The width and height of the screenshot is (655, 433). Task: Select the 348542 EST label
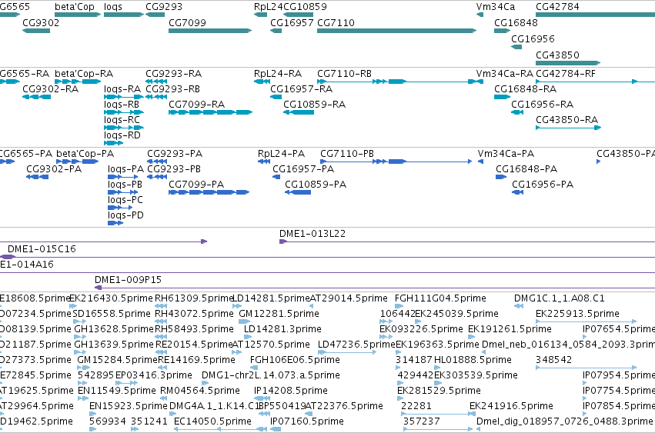point(553,360)
